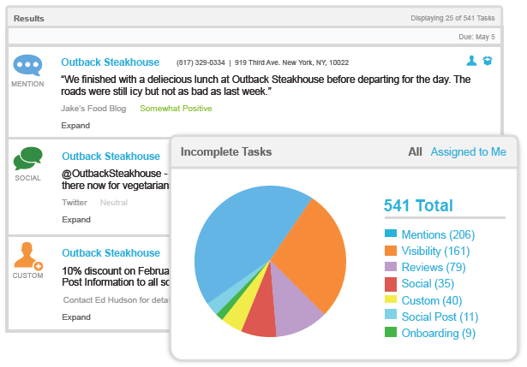Click Displaying 25 of 541 Tasks text

[x=452, y=18]
